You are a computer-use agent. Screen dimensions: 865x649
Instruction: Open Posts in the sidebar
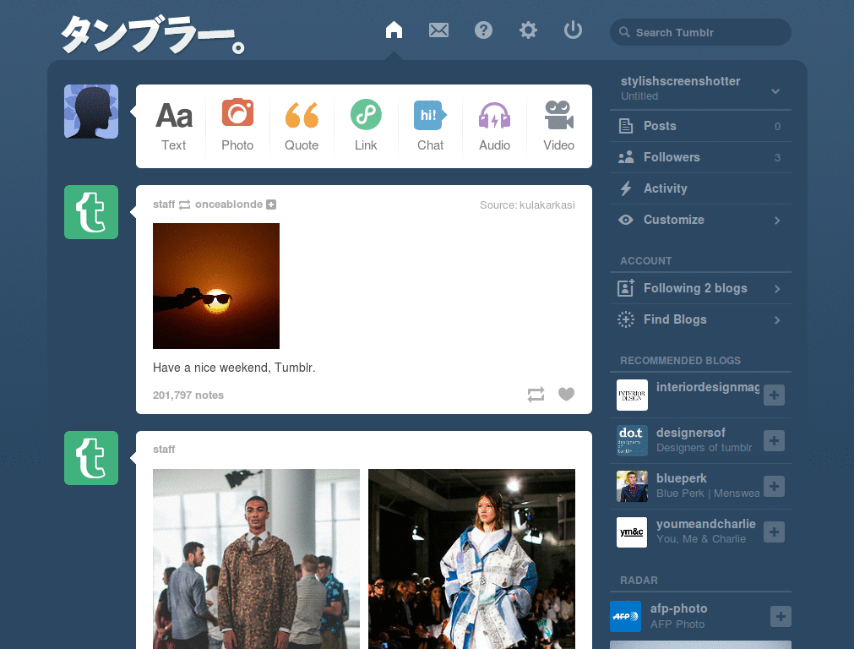[x=700, y=126]
